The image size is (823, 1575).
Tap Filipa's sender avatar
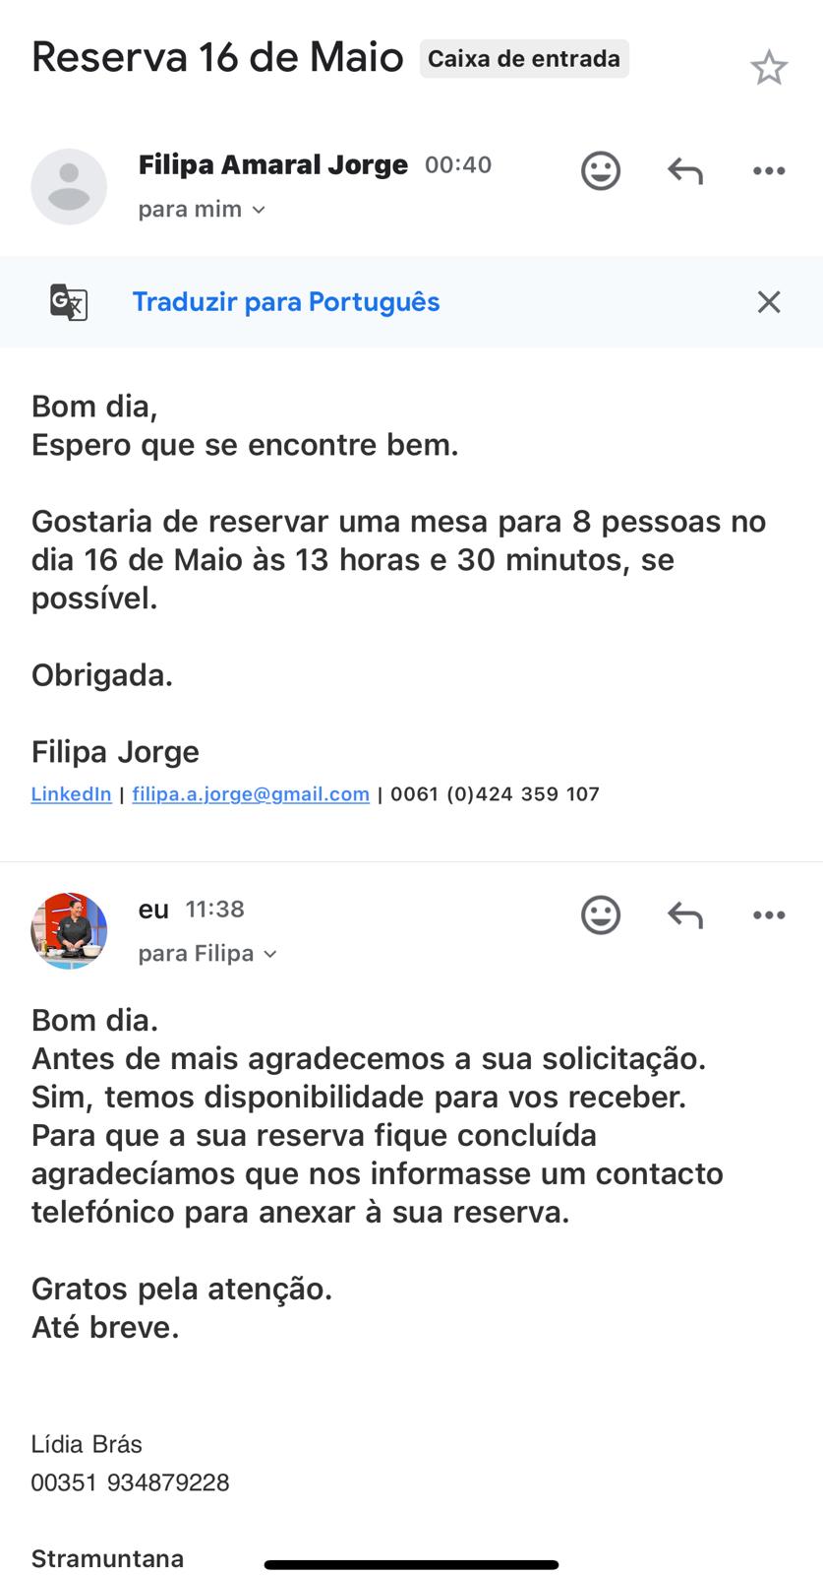click(x=69, y=186)
